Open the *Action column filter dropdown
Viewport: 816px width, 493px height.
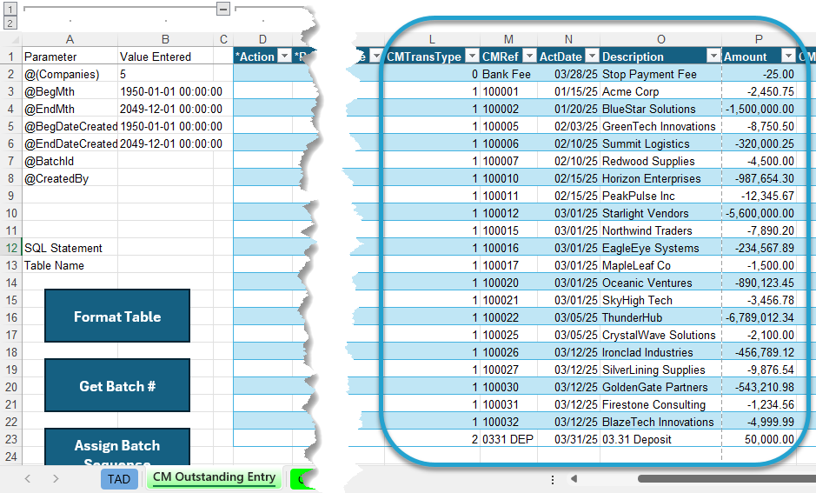point(284,57)
